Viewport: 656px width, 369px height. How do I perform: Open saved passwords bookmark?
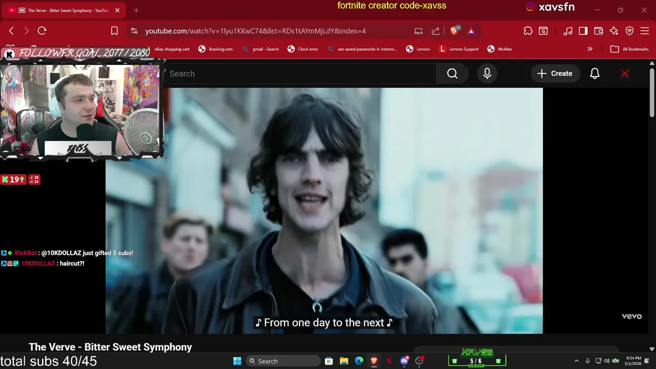point(362,49)
